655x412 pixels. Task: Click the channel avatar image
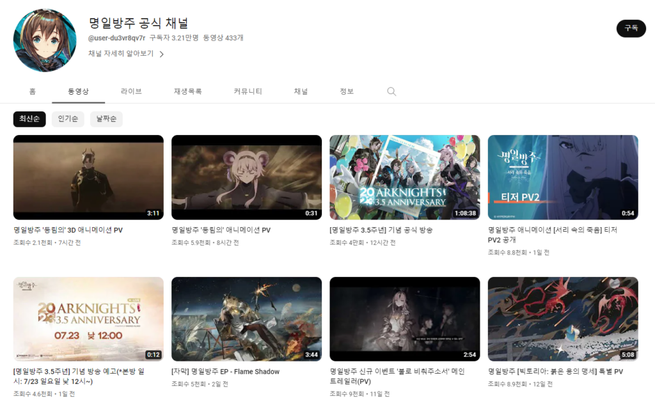(x=45, y=40)
